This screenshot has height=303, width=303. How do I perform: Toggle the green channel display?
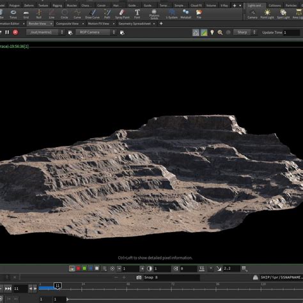coord(84,268)
